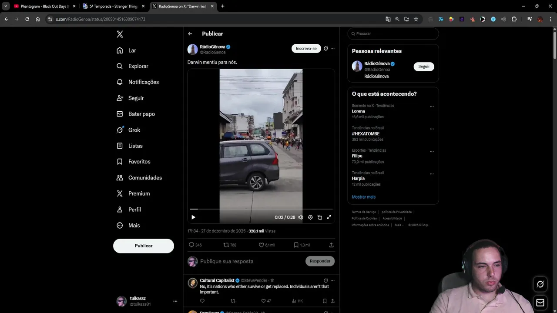
Task: Open tuikassz account menu dots
Action: click(x=175, y=301)
